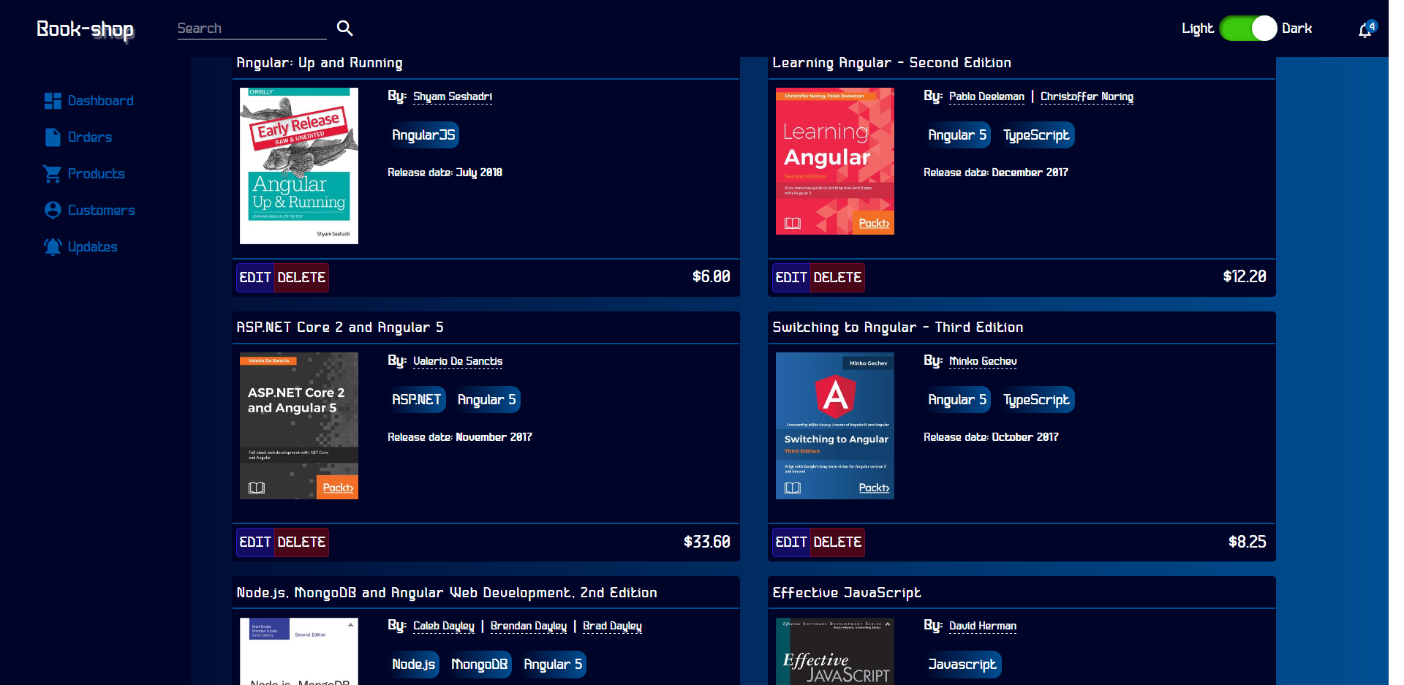This screenshot has height=685, width=1404.
Task: Click the Dashboard grid icon
Action: tap(53, 101)
